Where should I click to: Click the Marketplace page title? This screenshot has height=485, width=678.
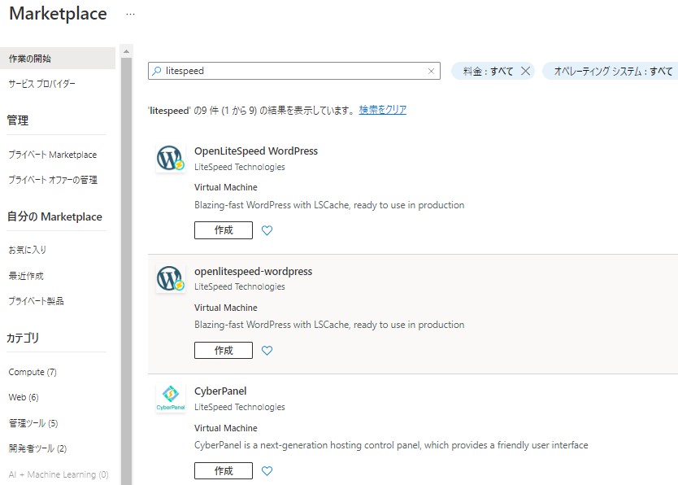pos(58,13)
